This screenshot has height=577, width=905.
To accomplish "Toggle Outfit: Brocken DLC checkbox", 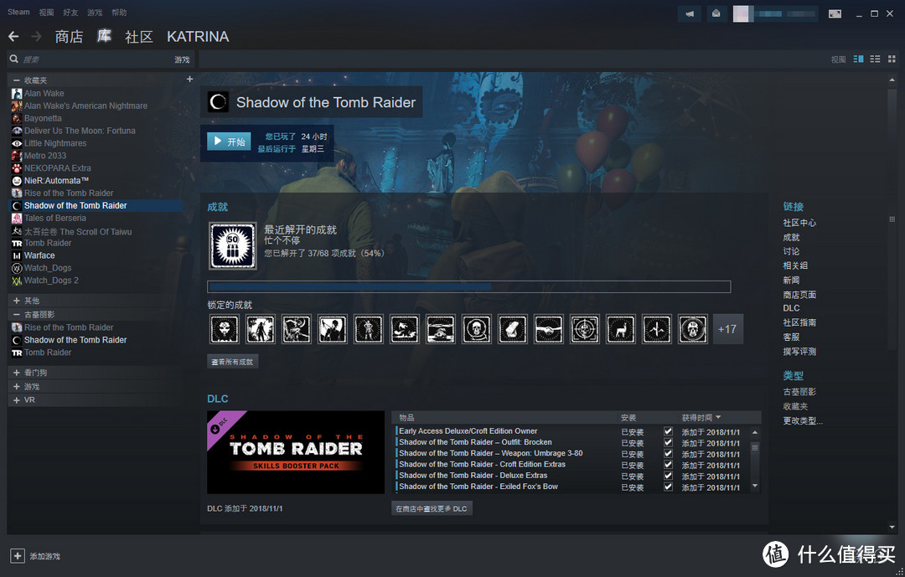I will click(x=668, y=442).
